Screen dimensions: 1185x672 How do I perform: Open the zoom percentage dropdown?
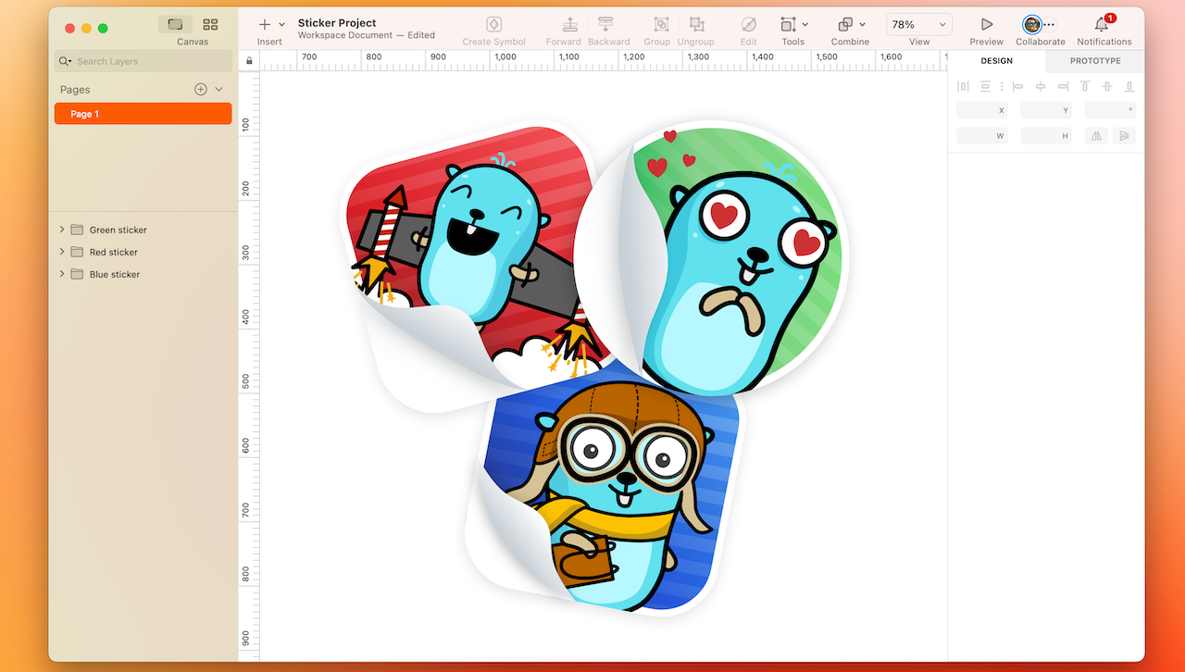coord(918,24)
